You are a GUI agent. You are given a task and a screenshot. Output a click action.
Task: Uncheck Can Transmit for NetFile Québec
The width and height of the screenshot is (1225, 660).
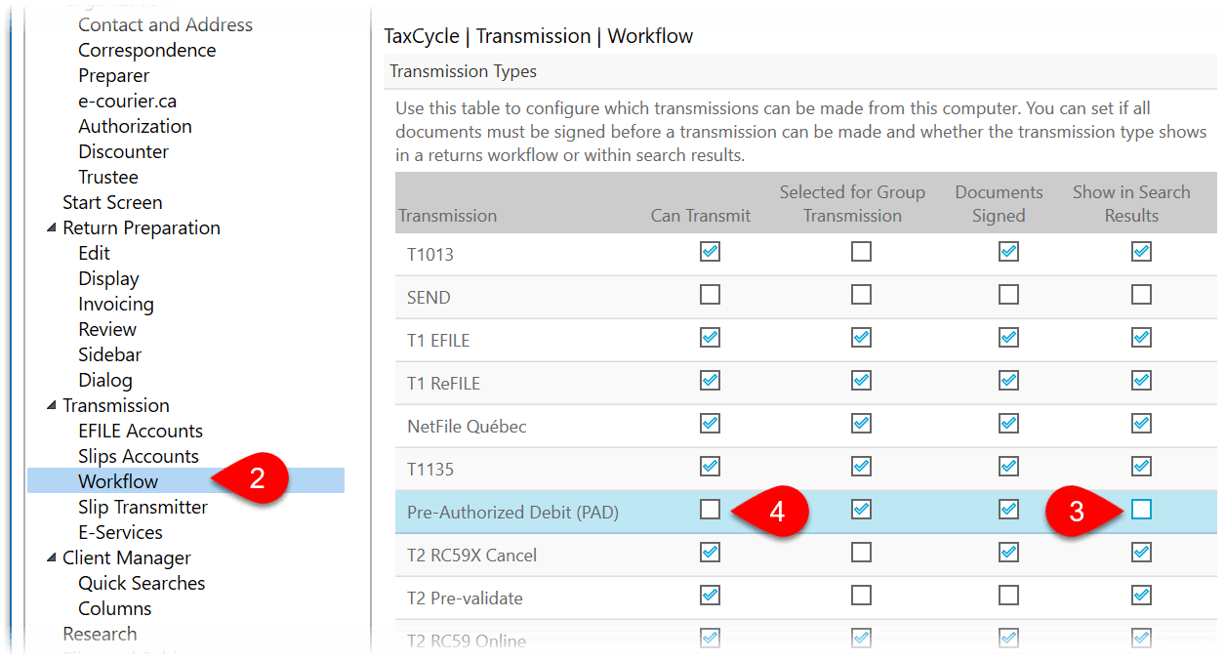coord(710,424)
